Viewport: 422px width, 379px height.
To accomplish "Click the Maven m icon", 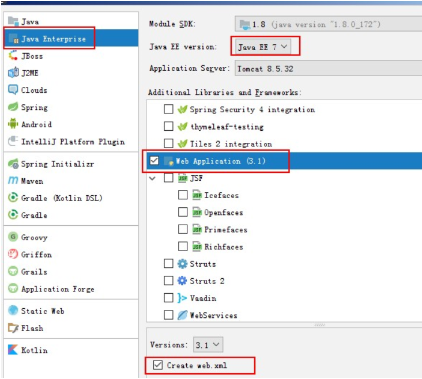I will (x=13, y=180).
